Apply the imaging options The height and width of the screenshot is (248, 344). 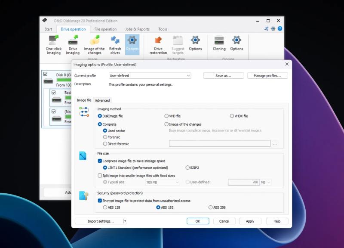click(250, 221)
